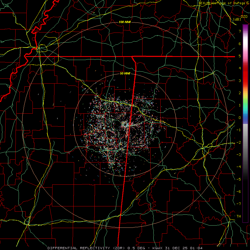Click the 2 dB value on color scale
The image size is (250, 250).
click(x=240, y=93)
